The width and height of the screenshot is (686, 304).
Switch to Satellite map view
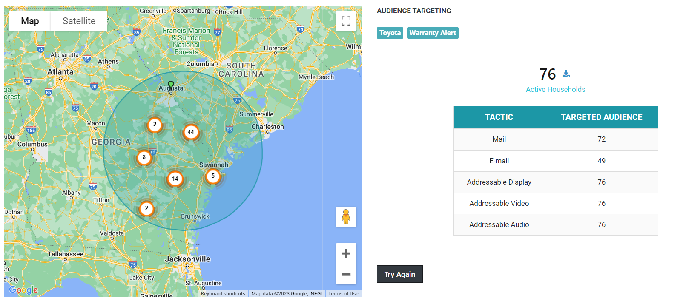79,21
